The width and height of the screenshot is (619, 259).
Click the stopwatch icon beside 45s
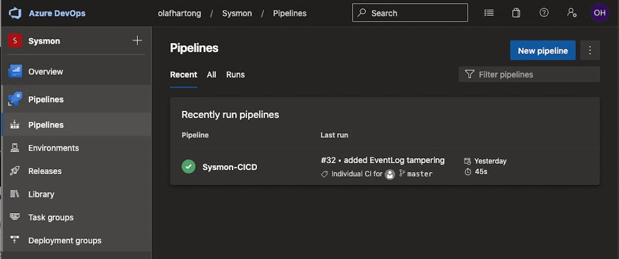[x=468, y=172]
